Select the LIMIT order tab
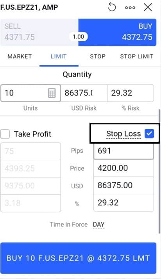Image resolution: width=161 pixels, height=279 pixels. (x=59, y=57)
